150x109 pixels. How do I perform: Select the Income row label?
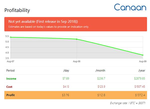tap(11, 79)
